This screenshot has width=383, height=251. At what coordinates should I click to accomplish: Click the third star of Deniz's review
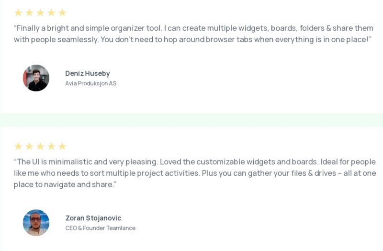tap(40, 12)
